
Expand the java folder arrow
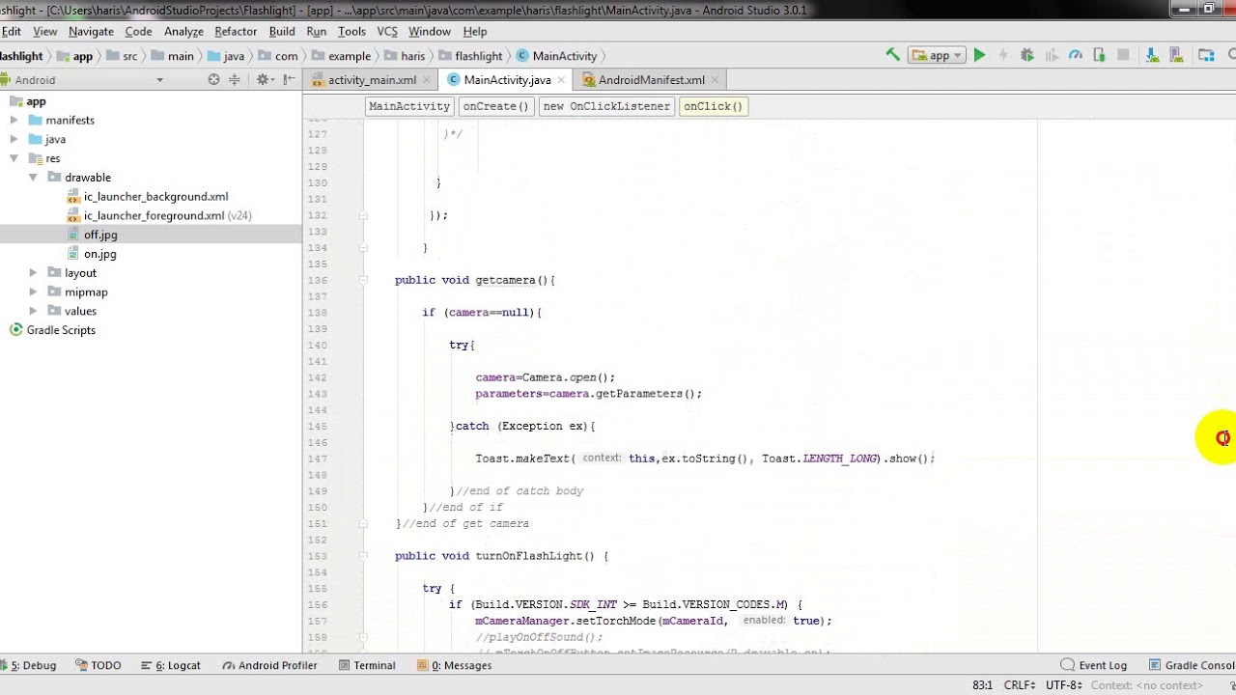14,139
